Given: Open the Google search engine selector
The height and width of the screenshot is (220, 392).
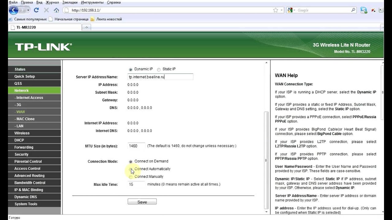Looking at the screenshot, I should (x=291, y=10).
